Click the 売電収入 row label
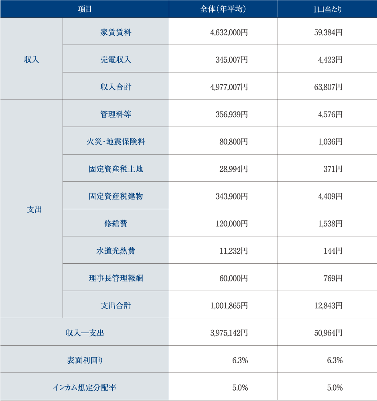 coord(116,59)
